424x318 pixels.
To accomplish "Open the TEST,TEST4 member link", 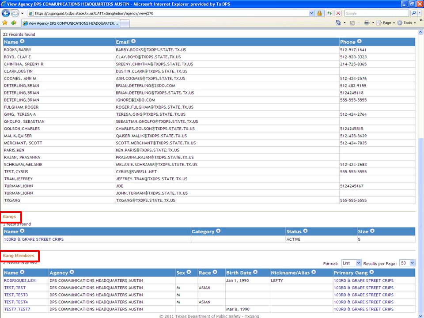I will point(16,302).
